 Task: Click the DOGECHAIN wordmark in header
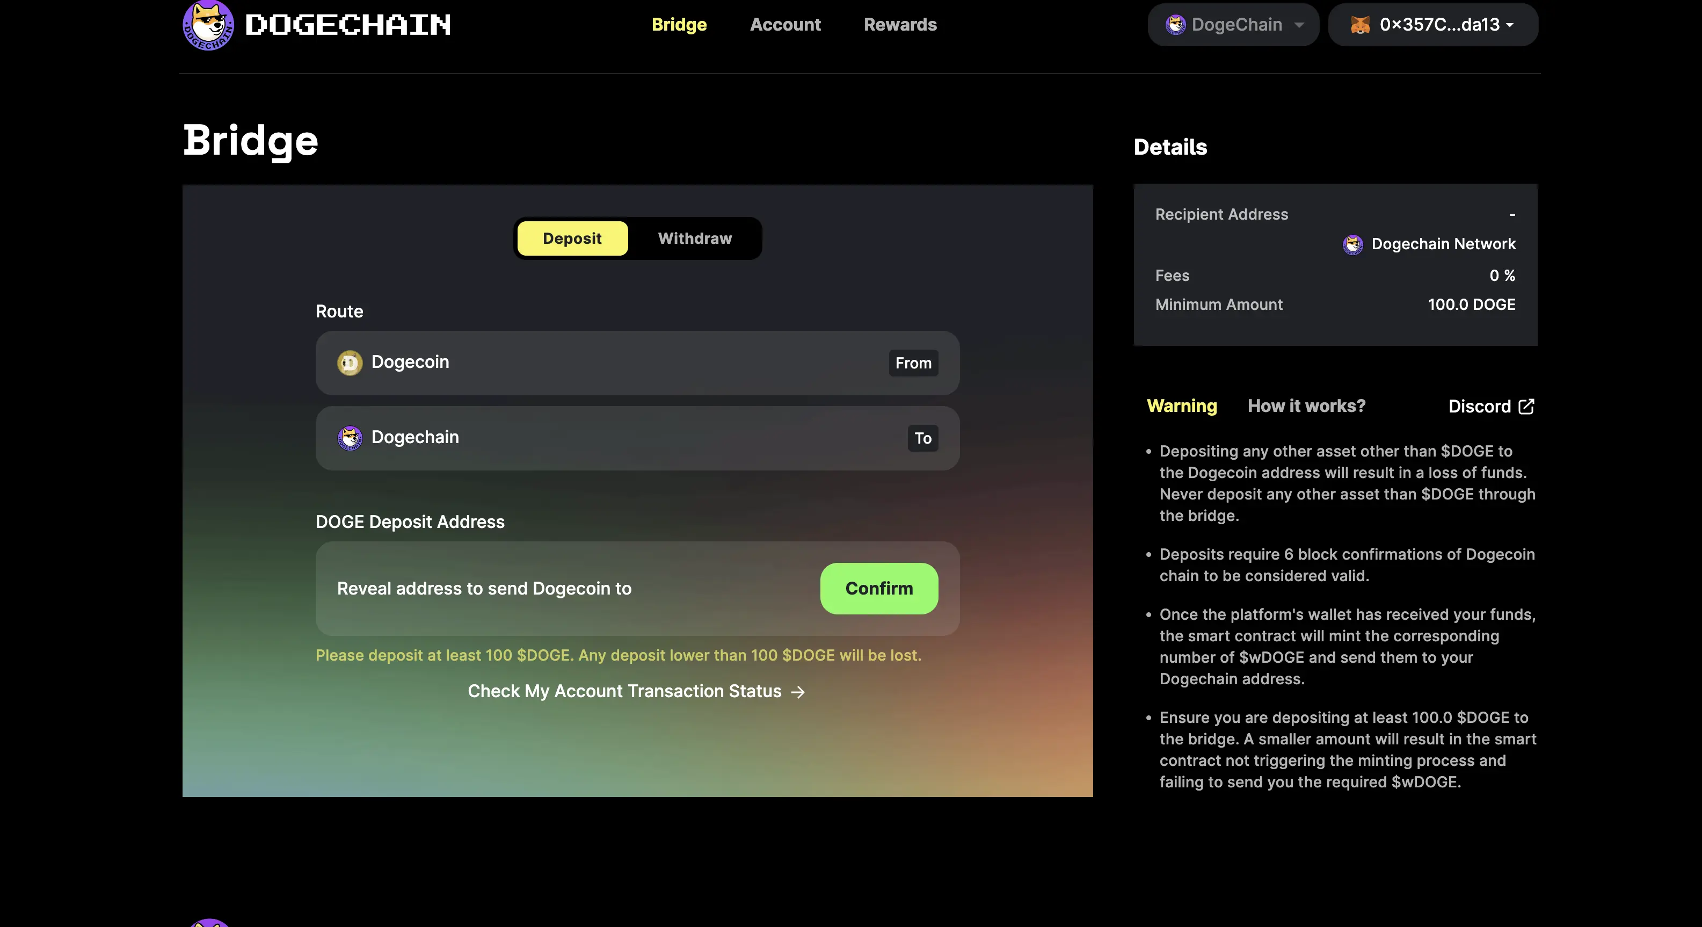pos(348,25)
